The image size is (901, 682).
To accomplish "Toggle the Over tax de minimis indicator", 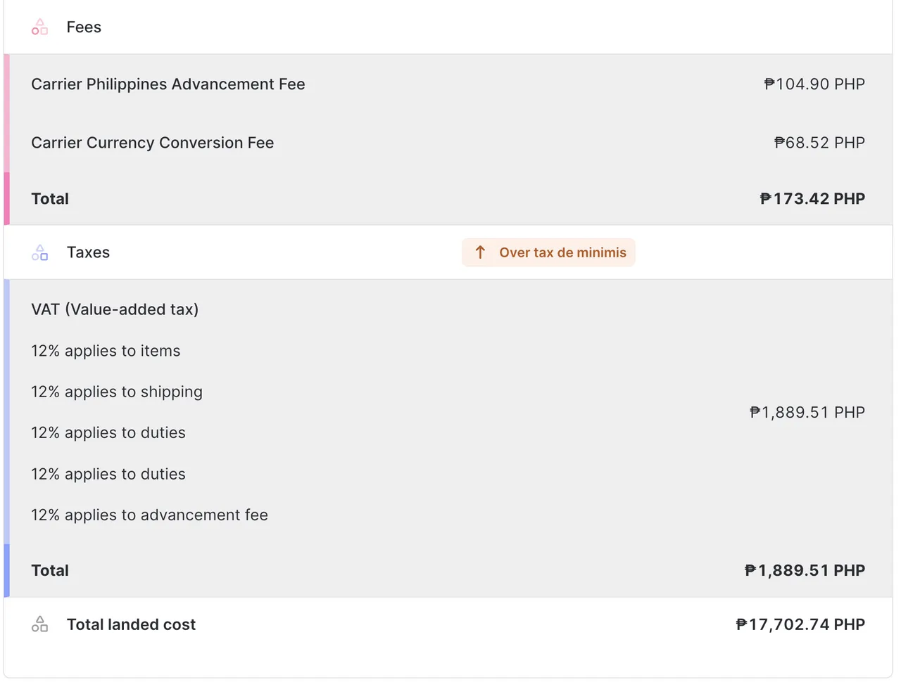I will pos(548,252).
